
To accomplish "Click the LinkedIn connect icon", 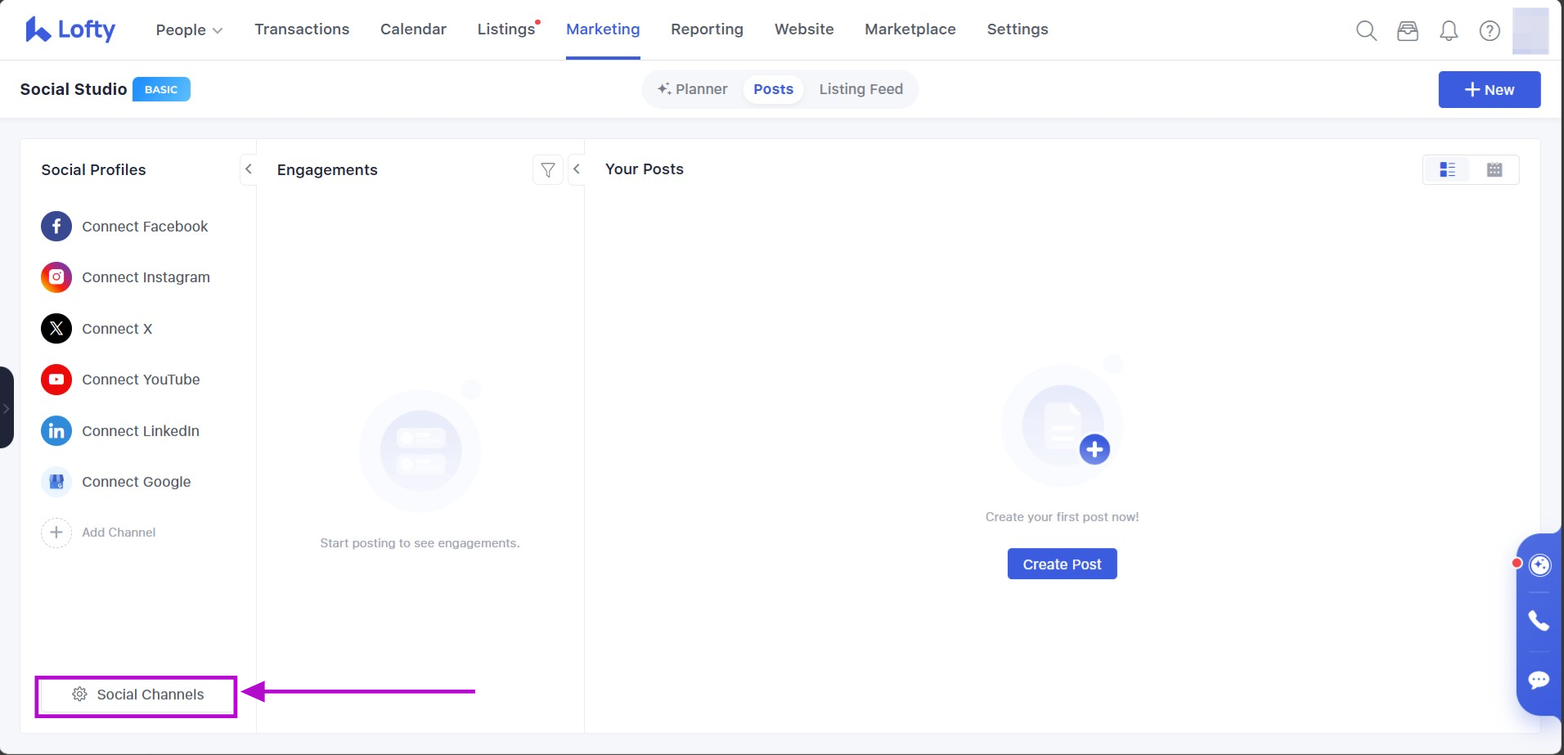I will pos(56,431).
